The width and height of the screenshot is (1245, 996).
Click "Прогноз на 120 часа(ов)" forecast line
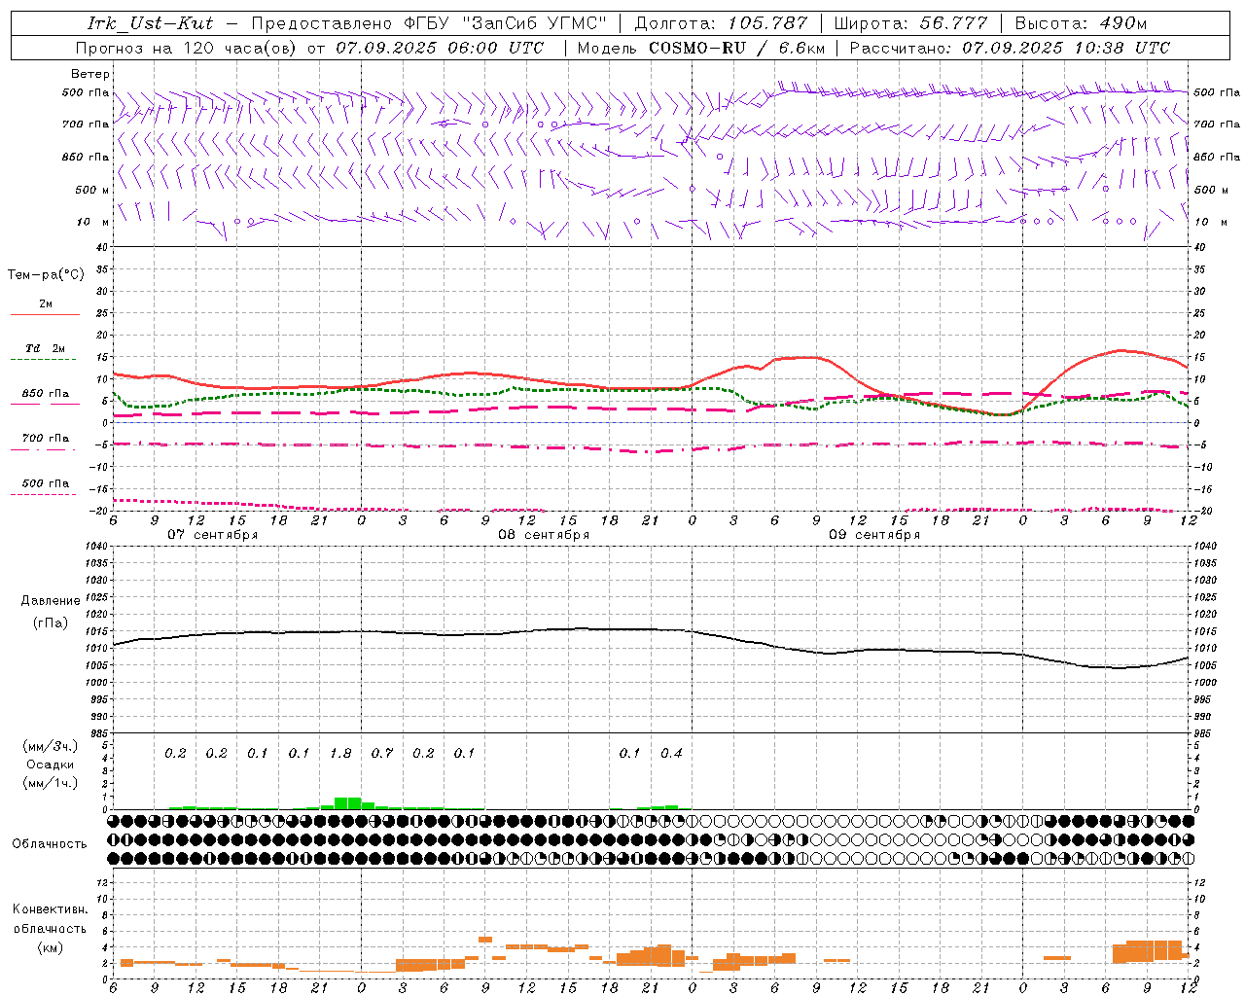point(309,48)
